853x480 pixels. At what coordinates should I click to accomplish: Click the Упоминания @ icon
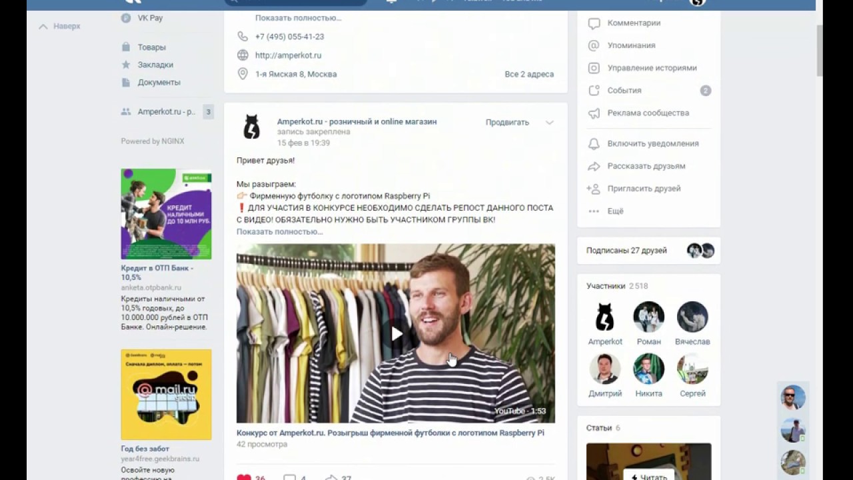click(594, 45)
